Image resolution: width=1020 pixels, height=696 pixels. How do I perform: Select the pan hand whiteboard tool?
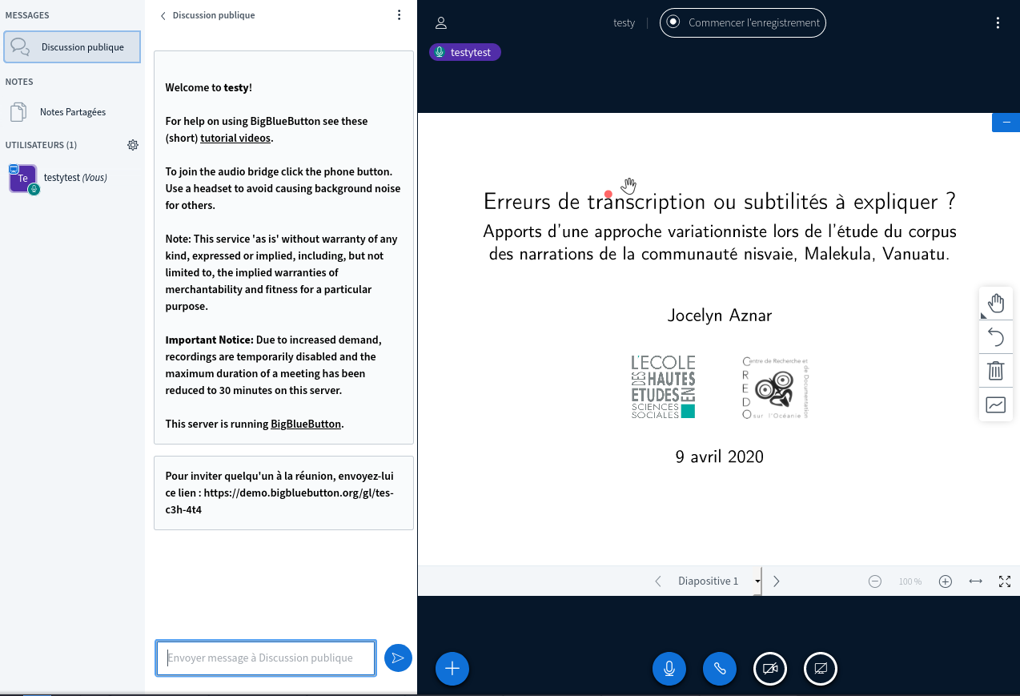point(996,304)
